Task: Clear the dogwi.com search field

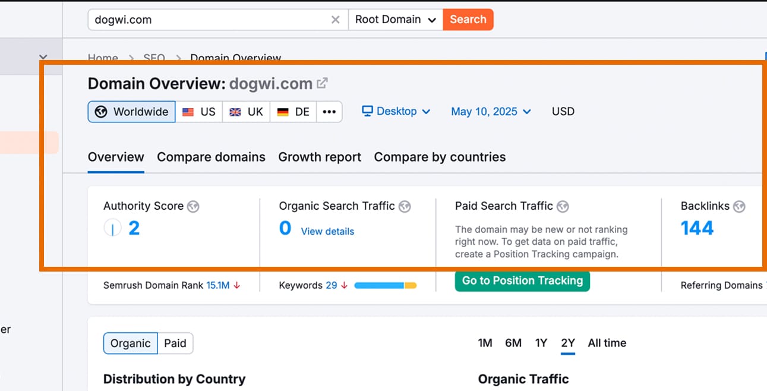Action: 336,20
